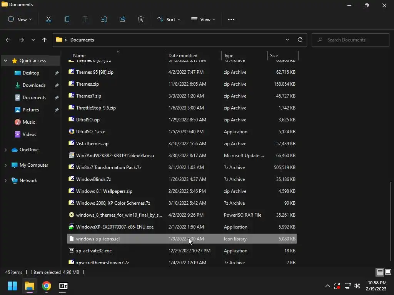This screenshot has width=394, height=295.
Task: Sort by the Type column header
Action: [244, 55]
